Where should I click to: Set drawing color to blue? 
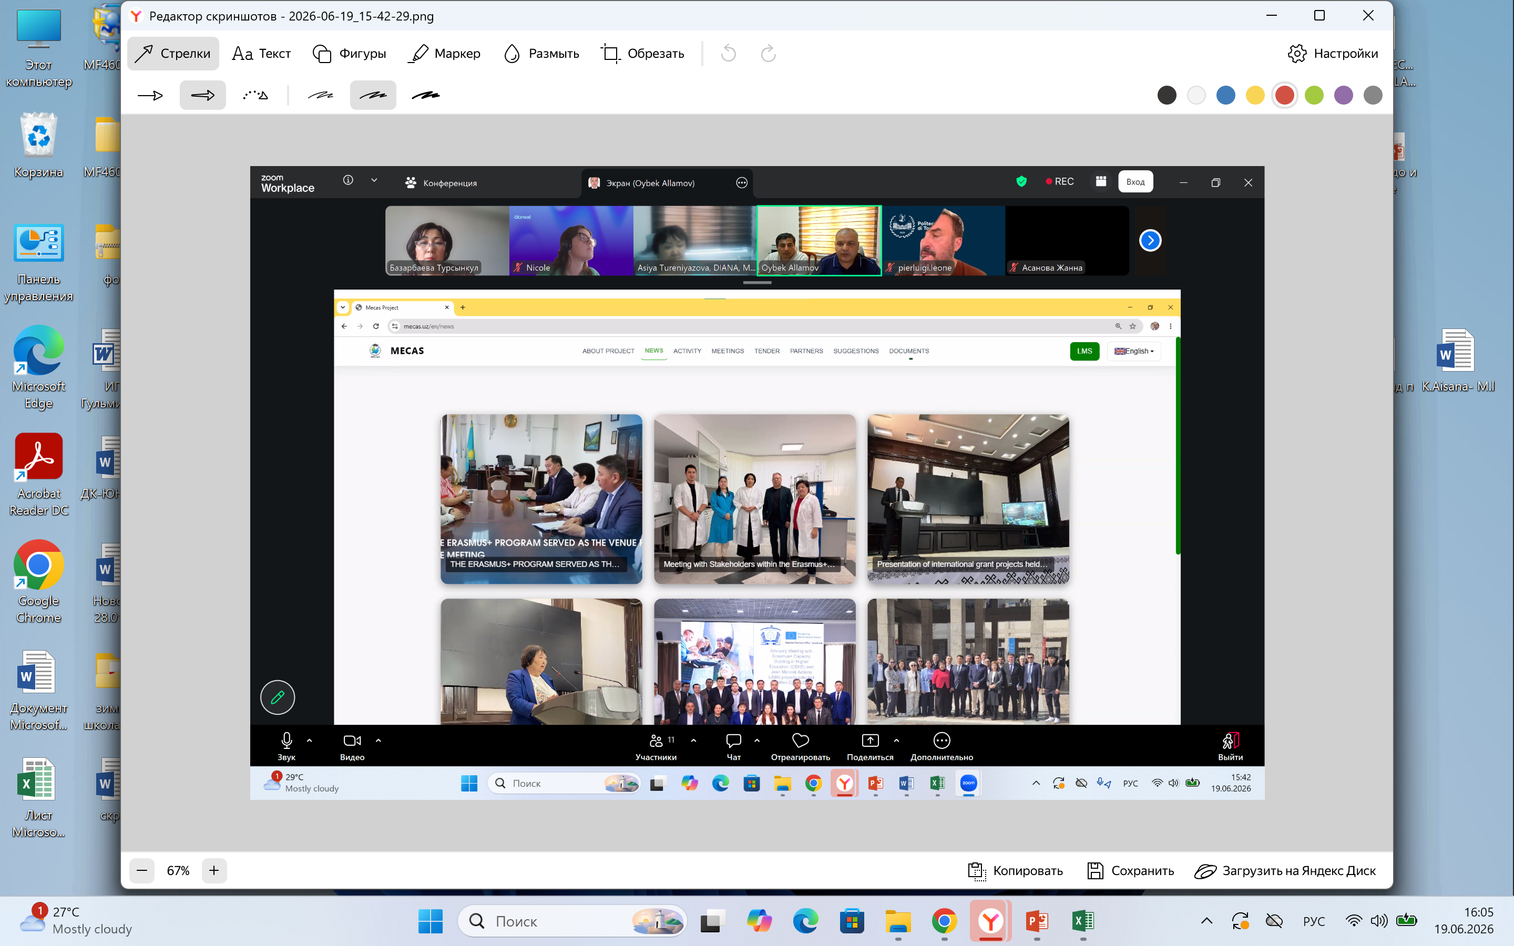coord(1225,95)
